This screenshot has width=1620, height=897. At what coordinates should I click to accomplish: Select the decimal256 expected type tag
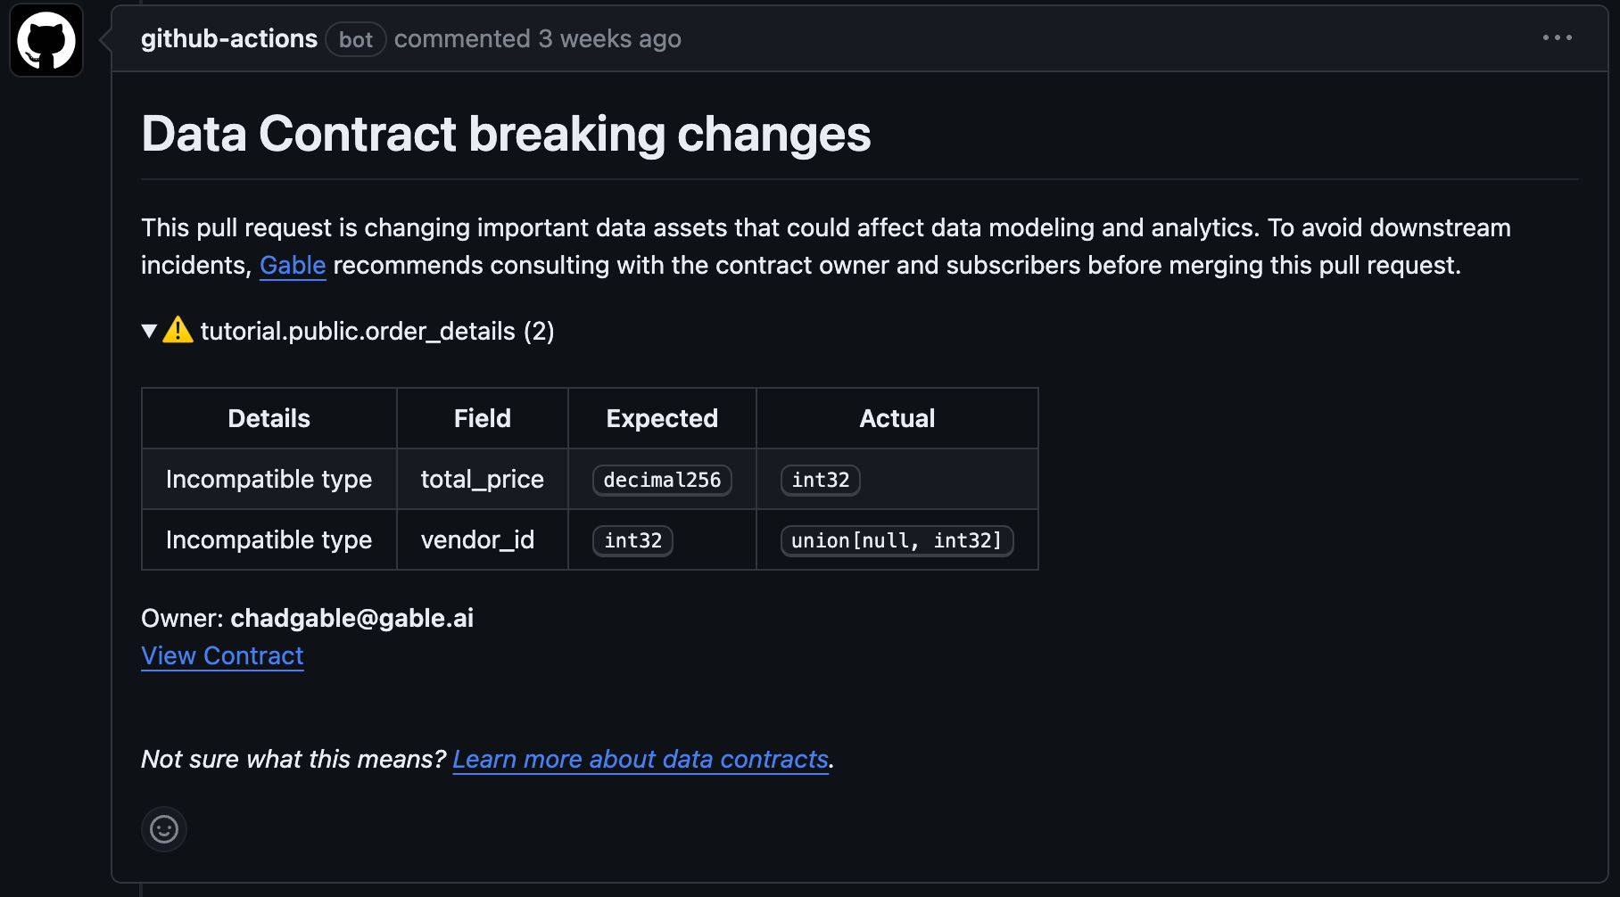coord(662,480)
